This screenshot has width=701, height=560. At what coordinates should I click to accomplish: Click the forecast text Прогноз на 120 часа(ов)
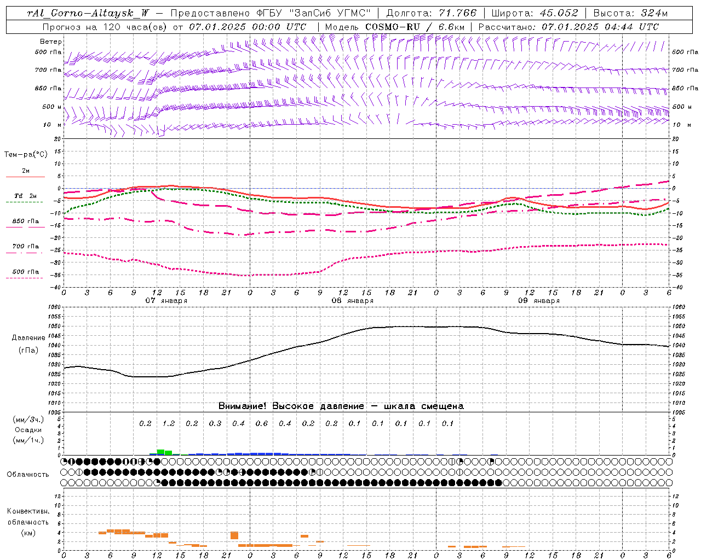point(105,27)
